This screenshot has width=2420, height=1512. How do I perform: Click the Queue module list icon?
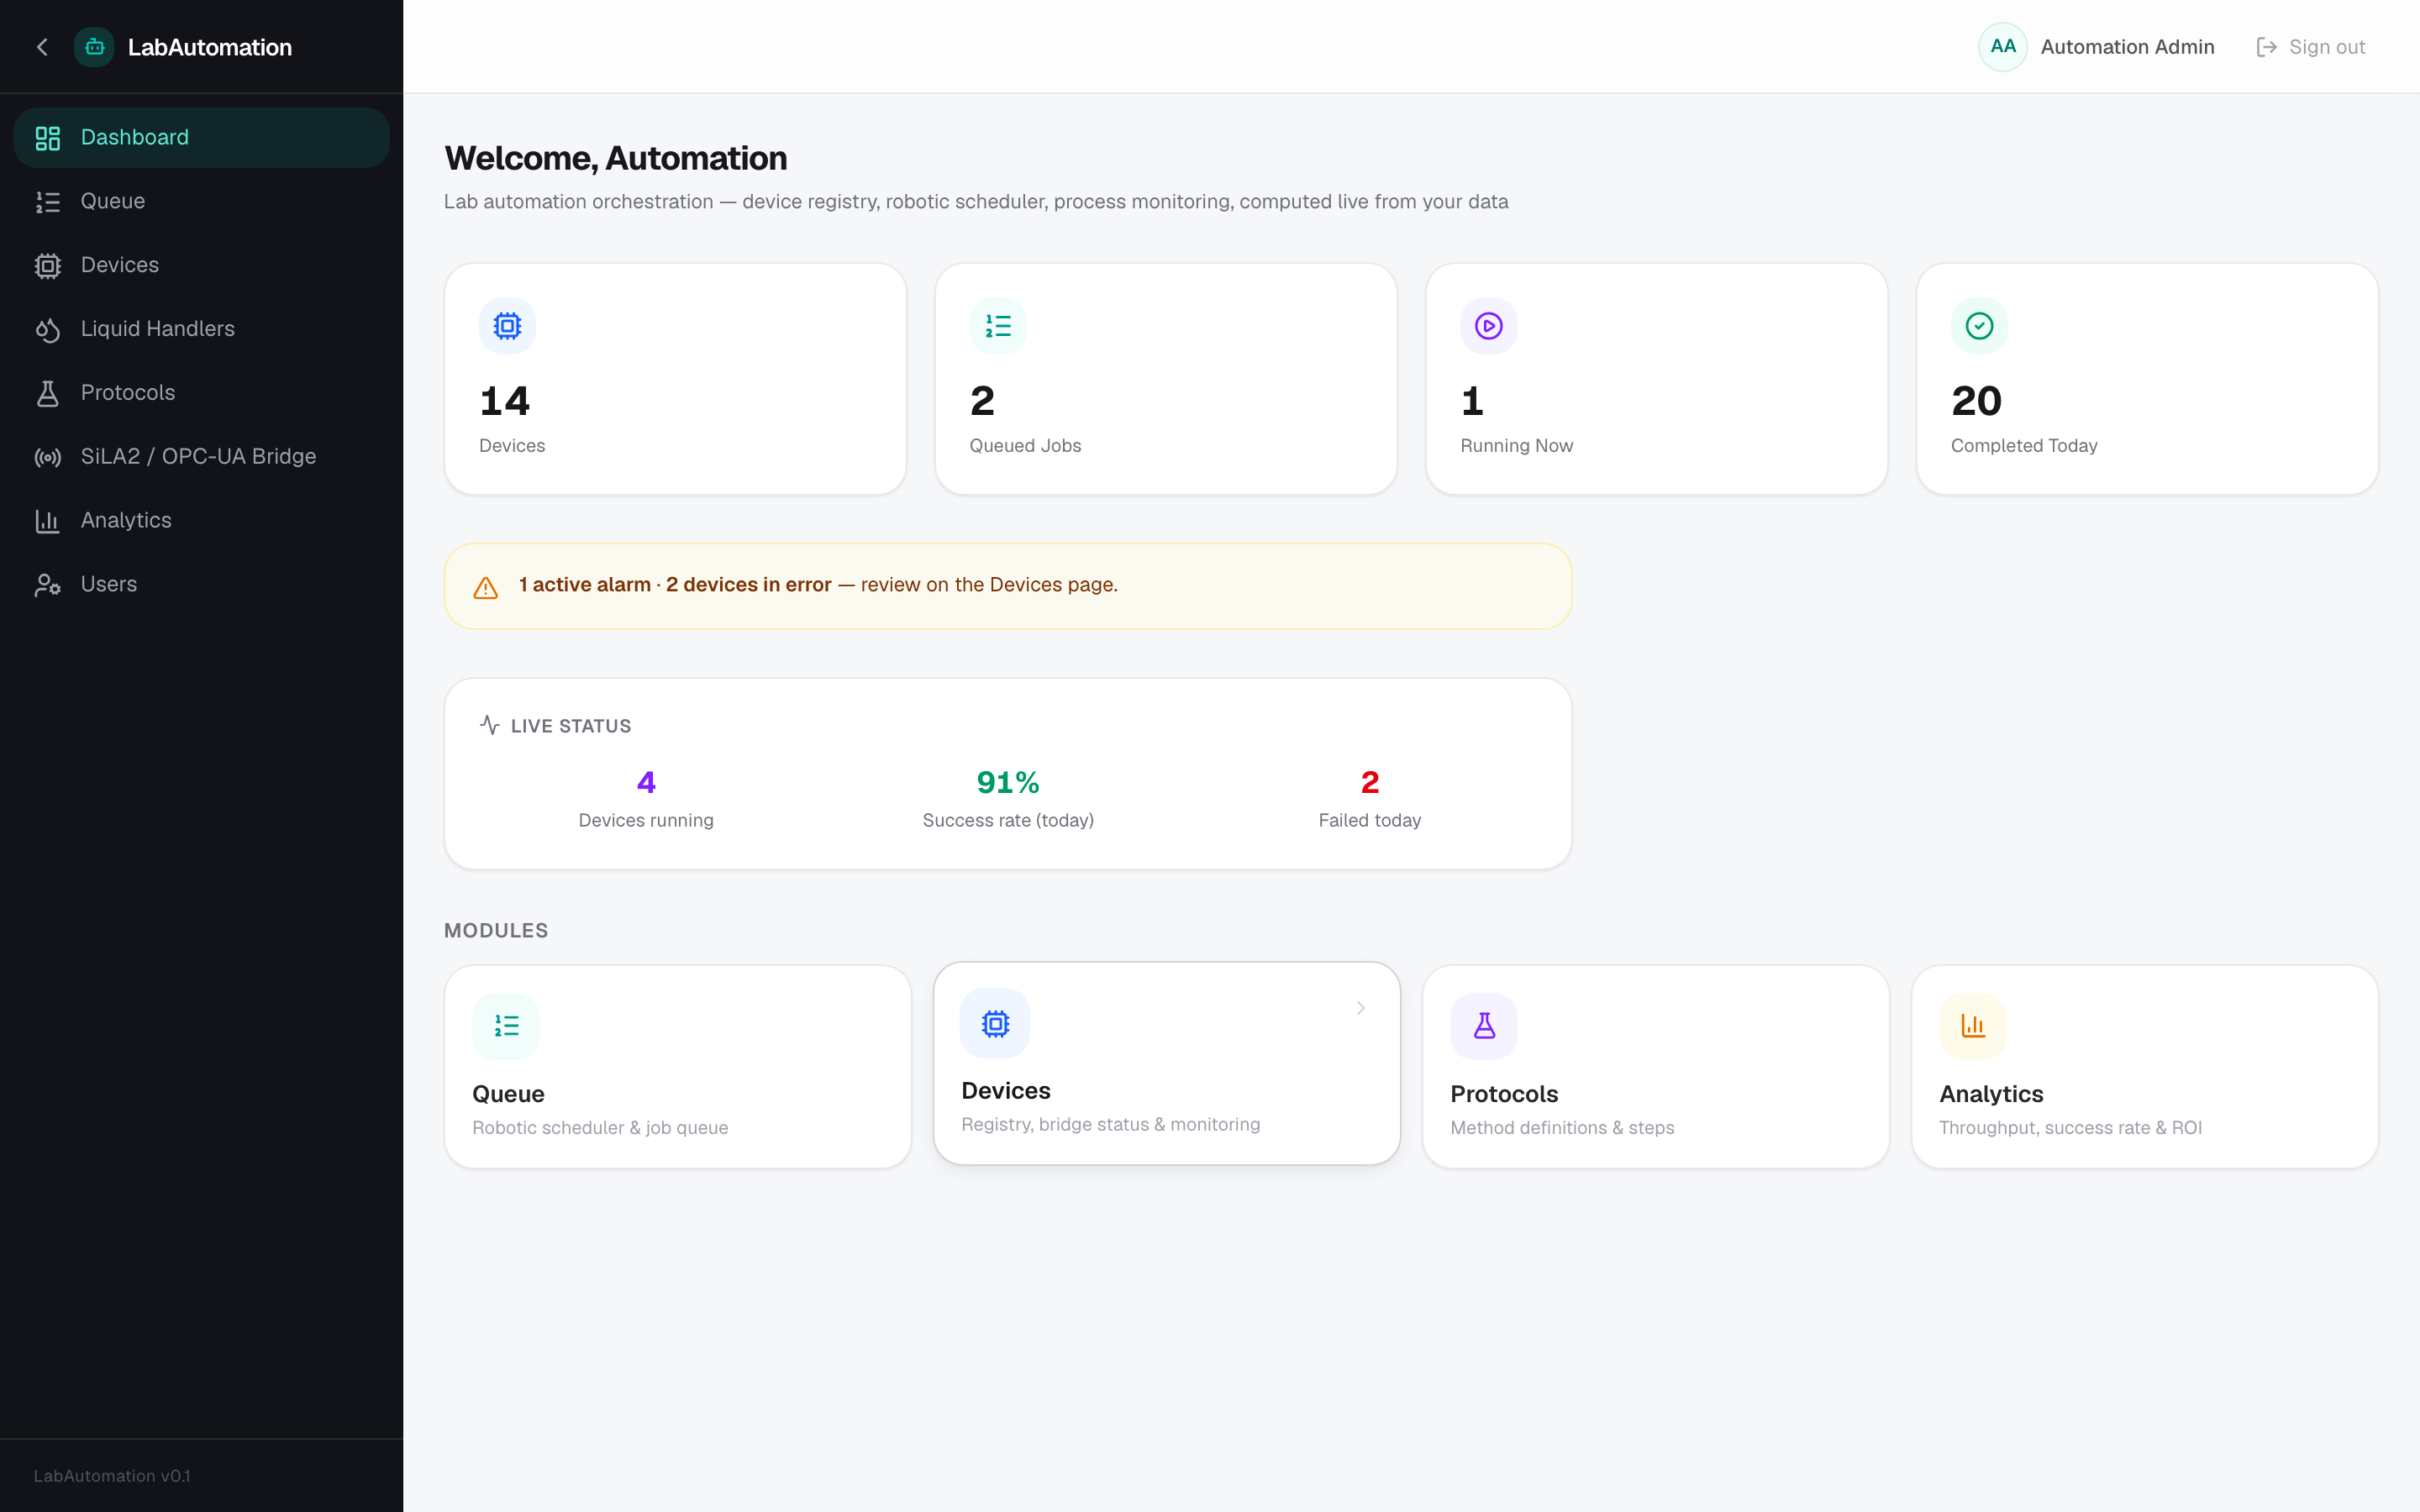point(506,1026)
